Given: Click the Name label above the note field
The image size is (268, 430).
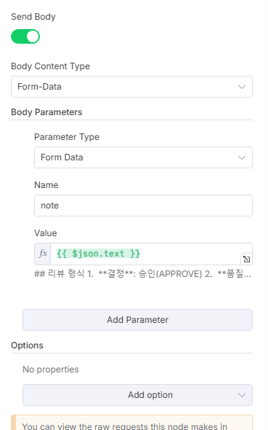Looking at the screenshot, I should 46,185.
